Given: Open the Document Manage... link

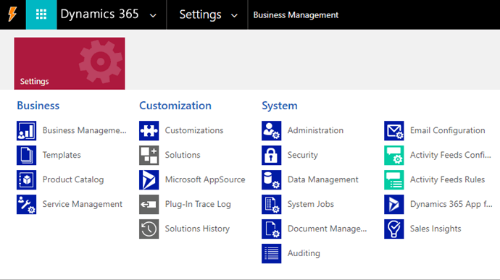Looking at the screenshot, I should coord(327,229).
